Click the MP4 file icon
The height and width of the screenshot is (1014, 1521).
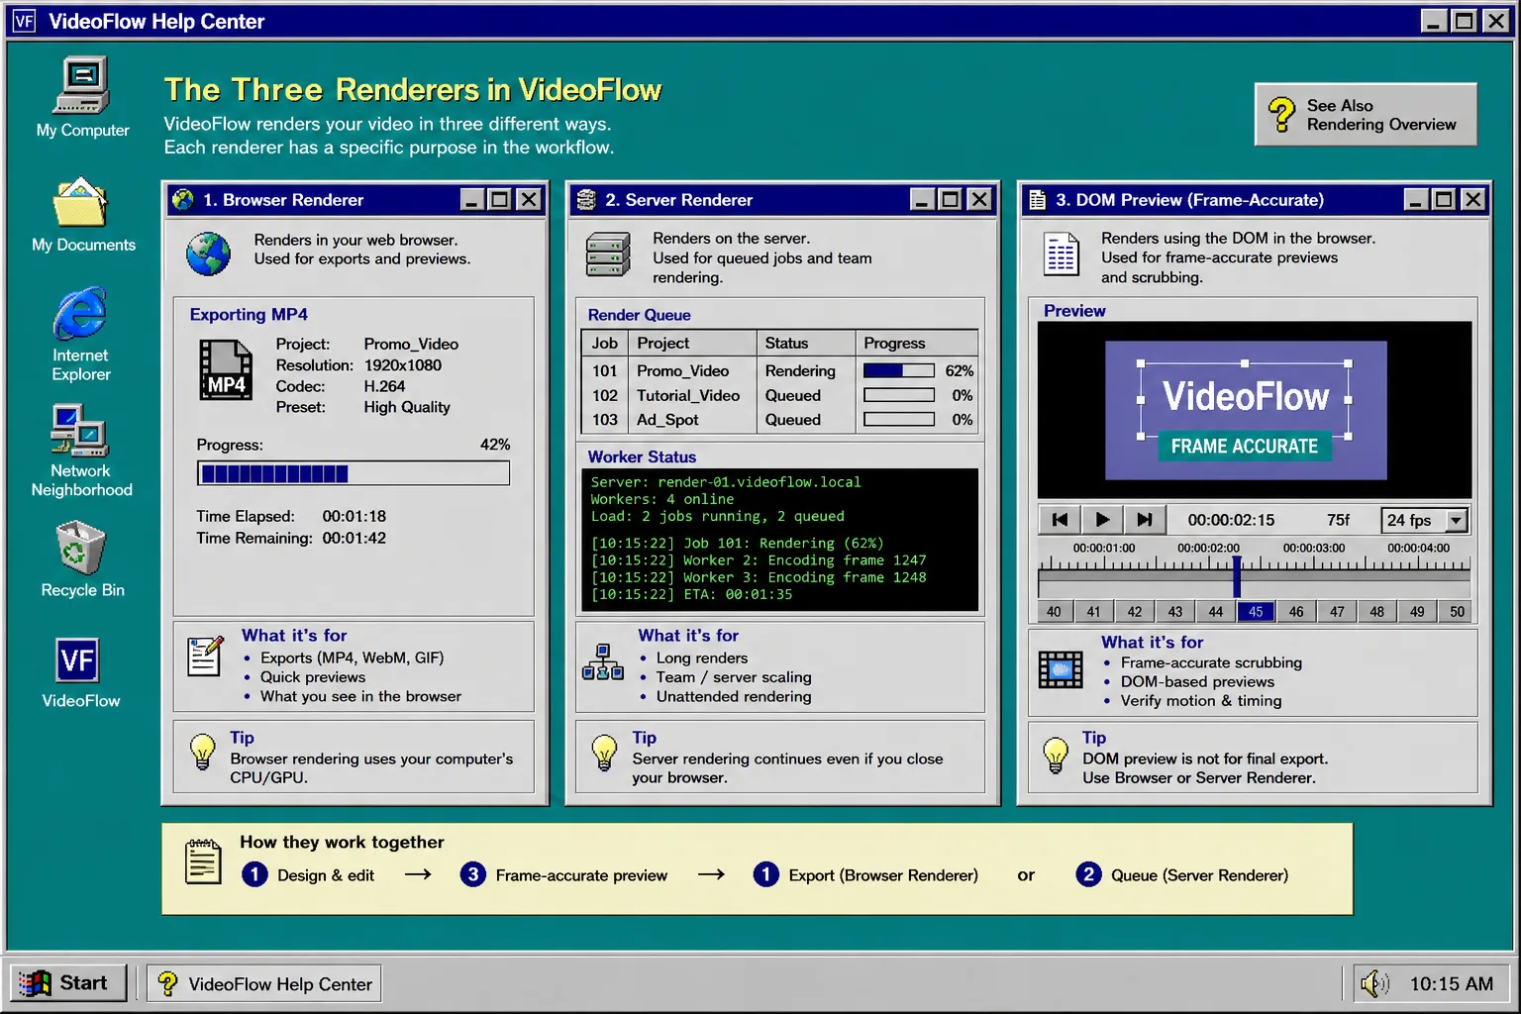click(226, 369)
